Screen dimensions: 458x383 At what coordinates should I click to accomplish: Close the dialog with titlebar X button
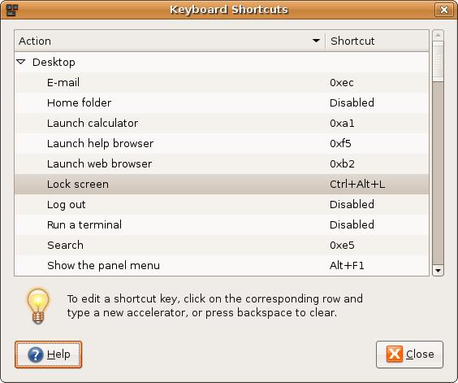tap(444, 10)
